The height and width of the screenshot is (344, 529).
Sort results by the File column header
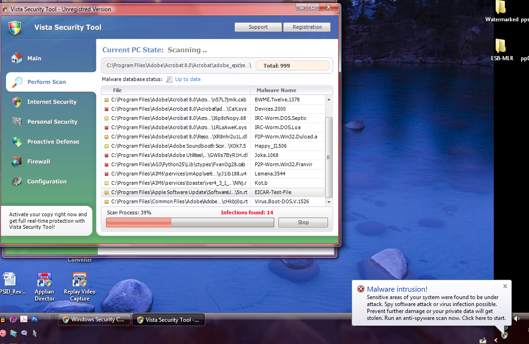coord(176,90)
